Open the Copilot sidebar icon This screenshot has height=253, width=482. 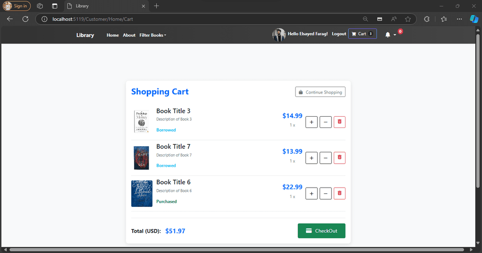pyautogui.click(x=474, y=19)
